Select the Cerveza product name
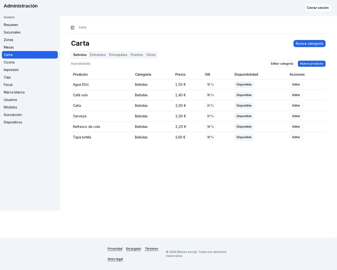337x270 pixels. (x=80, y=116)
